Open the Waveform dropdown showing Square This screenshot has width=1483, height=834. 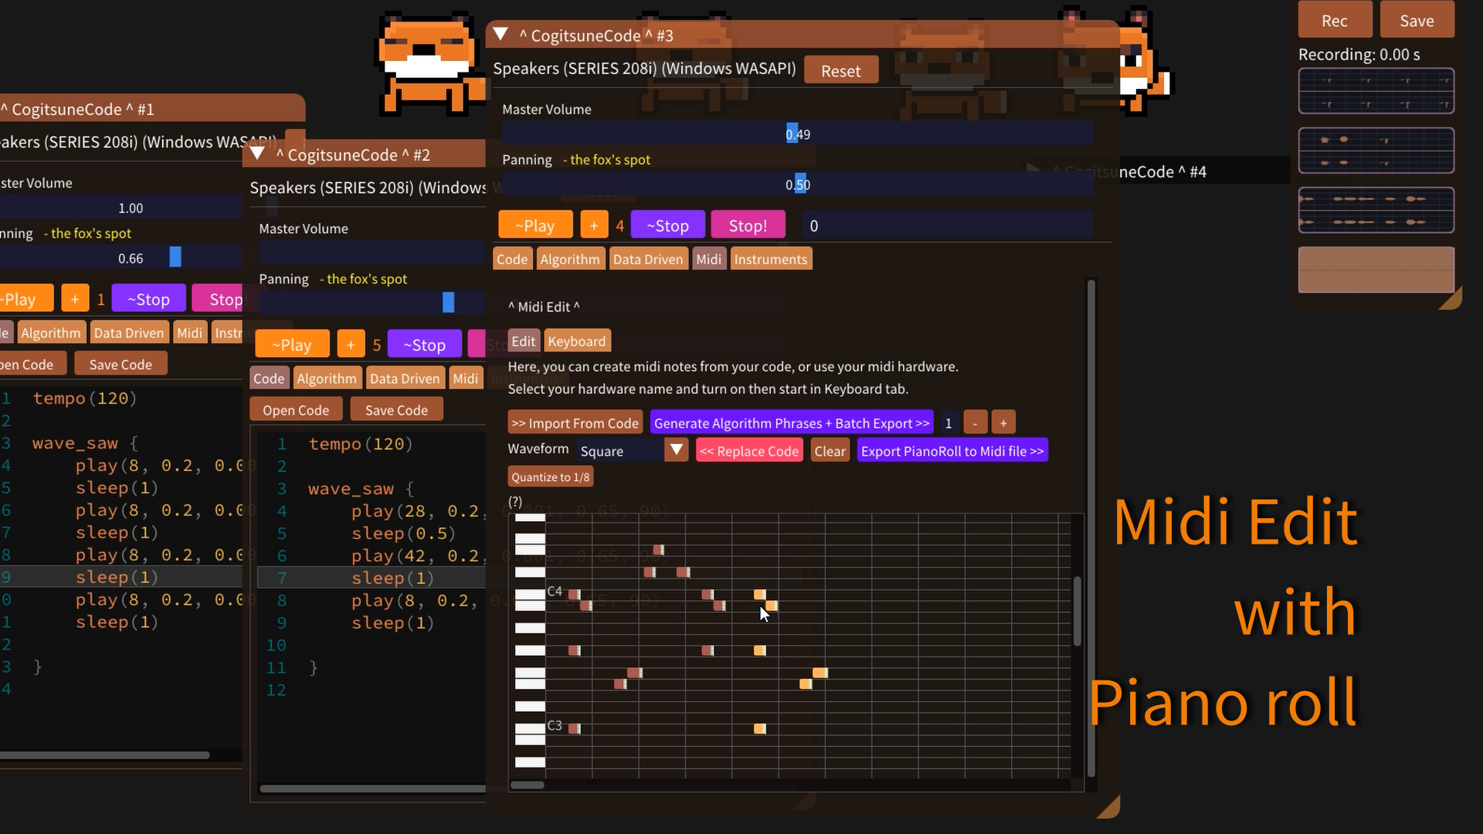coord(676,449)
